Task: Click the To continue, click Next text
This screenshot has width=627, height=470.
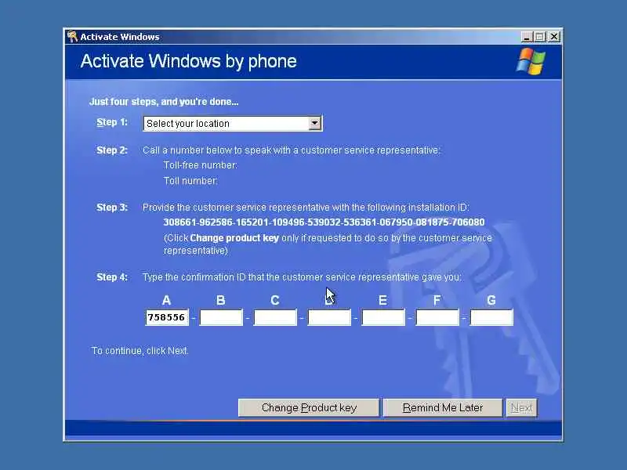Action: (140, 350)
